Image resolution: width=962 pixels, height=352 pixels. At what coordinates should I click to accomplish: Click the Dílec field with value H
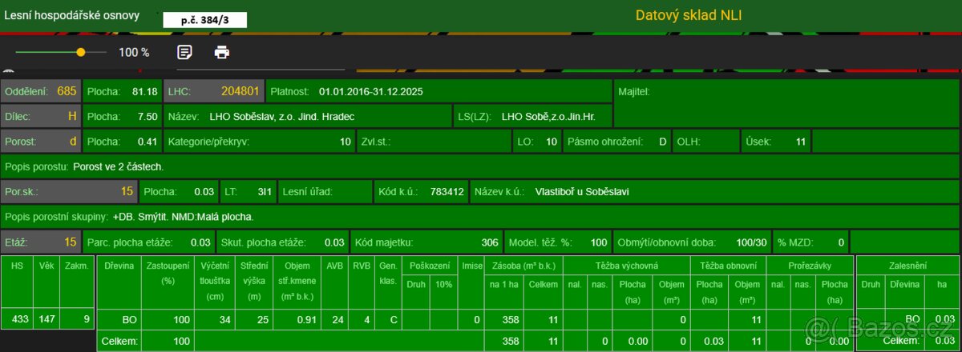(41, 116)
